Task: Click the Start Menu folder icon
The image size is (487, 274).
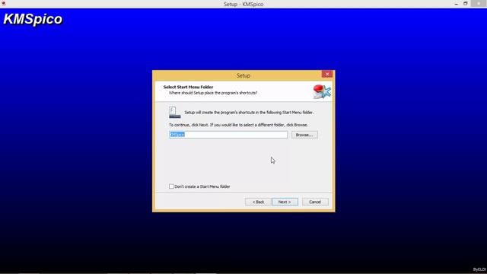Action: click(x=174, y=113)
